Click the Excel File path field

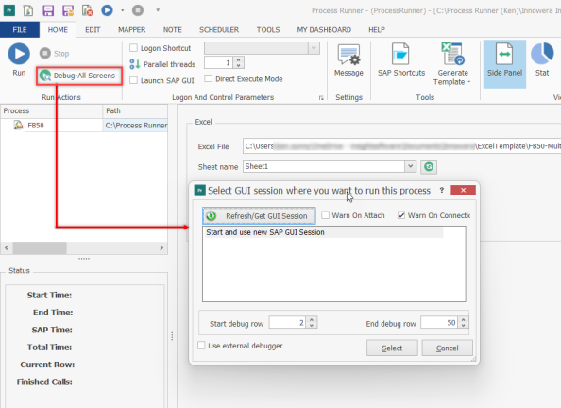click(401, 146)
